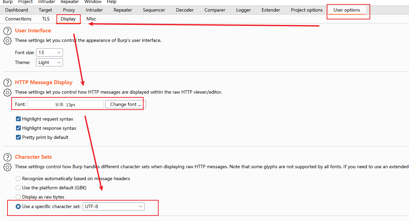Open the Repeater menu in menu bar
The height and width of the screenshot is (221, 409).
[70, 2]
